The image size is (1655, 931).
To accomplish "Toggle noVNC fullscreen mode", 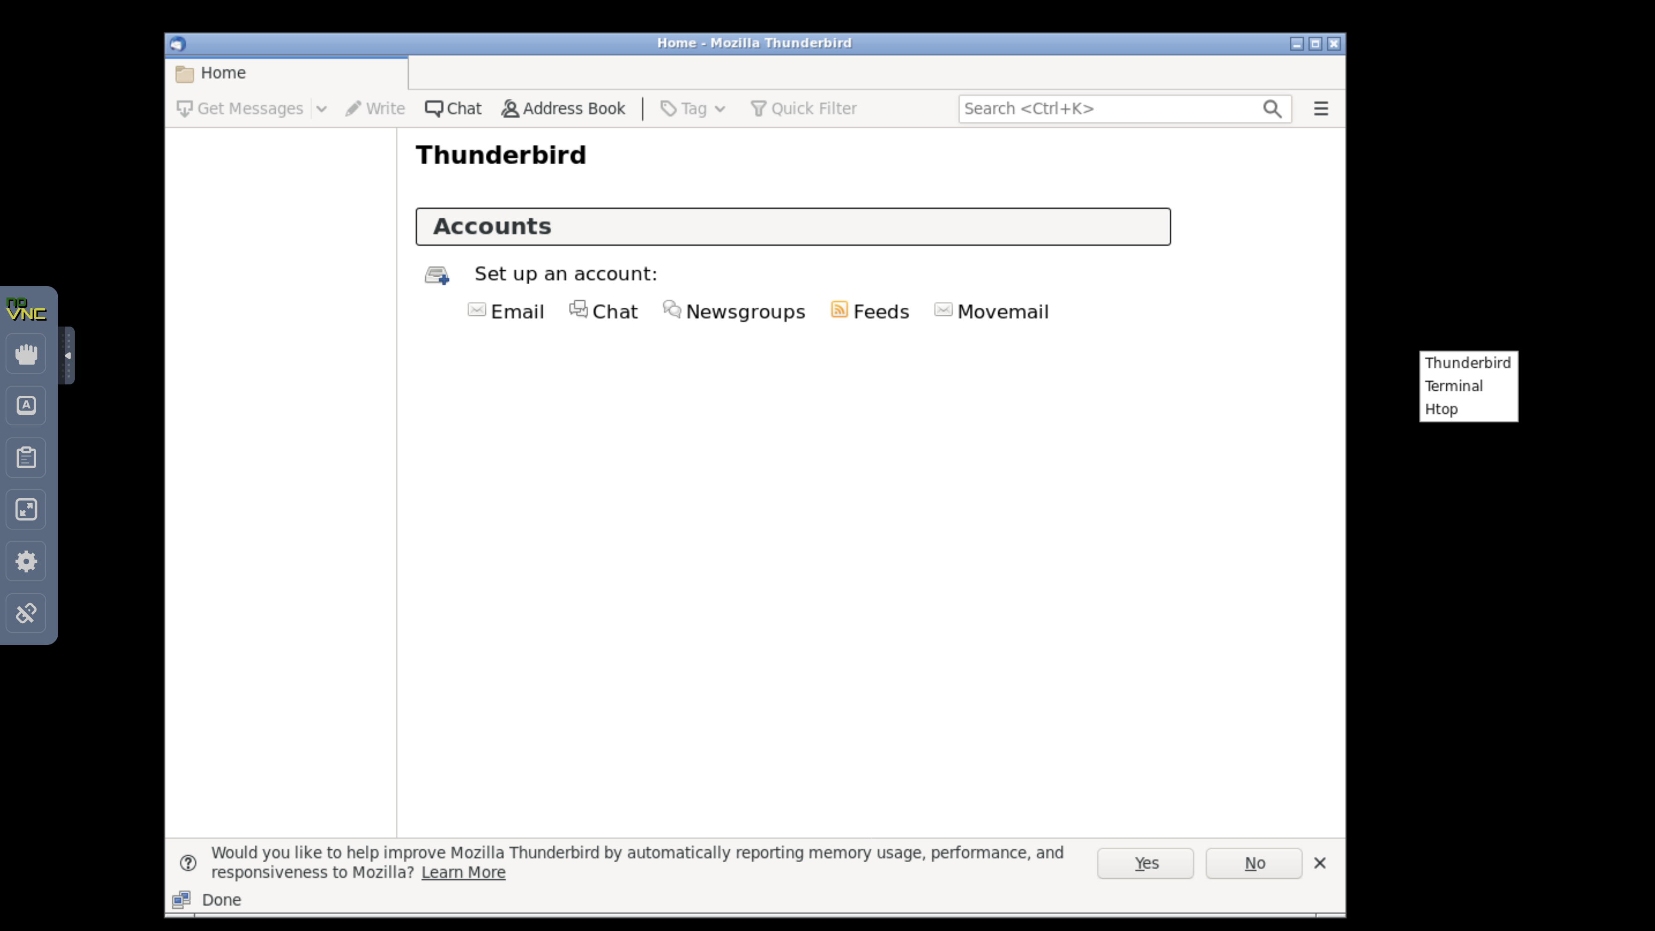I will pos(26,509).
